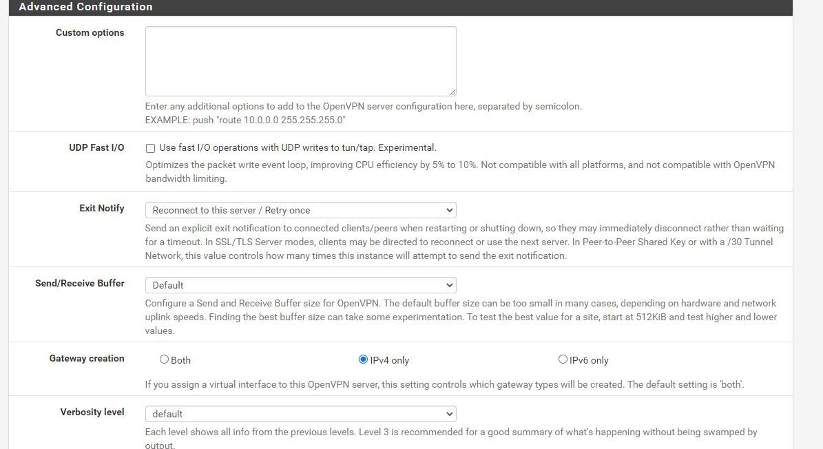This screenshot has width=823, height=449.
Task: Click the buffer size 512KiB help text
Action: click(460, 317)
